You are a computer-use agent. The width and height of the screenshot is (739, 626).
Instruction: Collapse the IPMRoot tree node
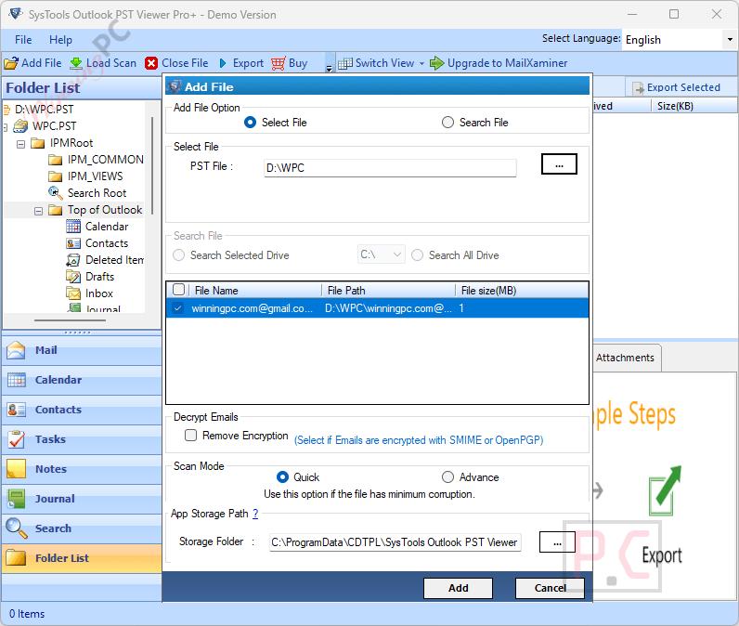coord(20,144)
